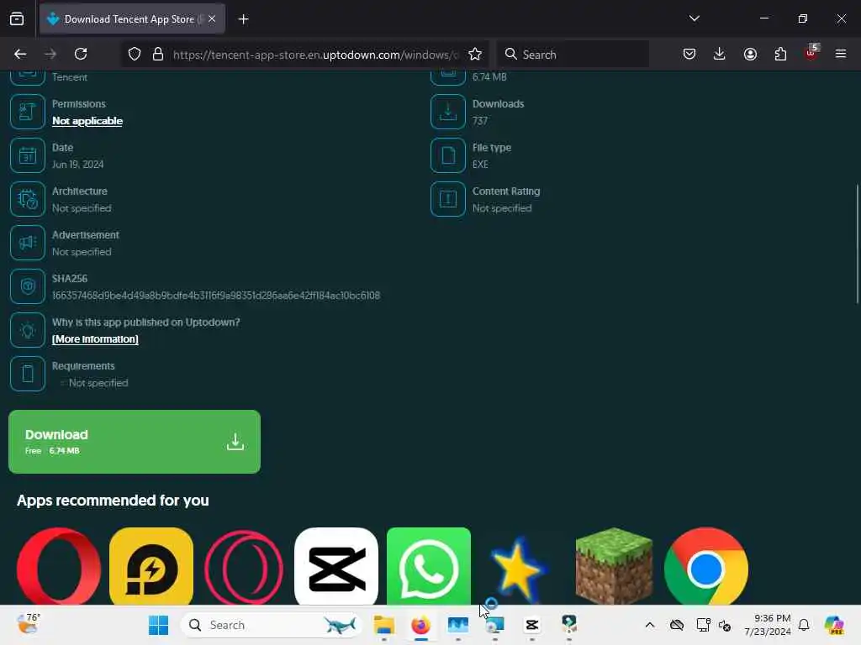
Task: Open the Save to Pocket icon
Action: [x=689, y=54]
